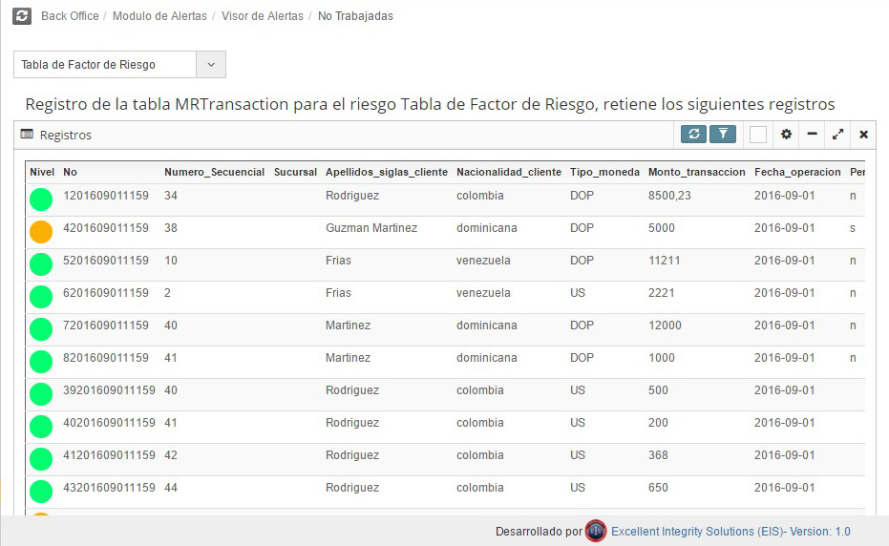Sort by the Fecha_operacion column header
Image resolution: width=889 pixels, height=546 pixels.
tap(797, 172)
